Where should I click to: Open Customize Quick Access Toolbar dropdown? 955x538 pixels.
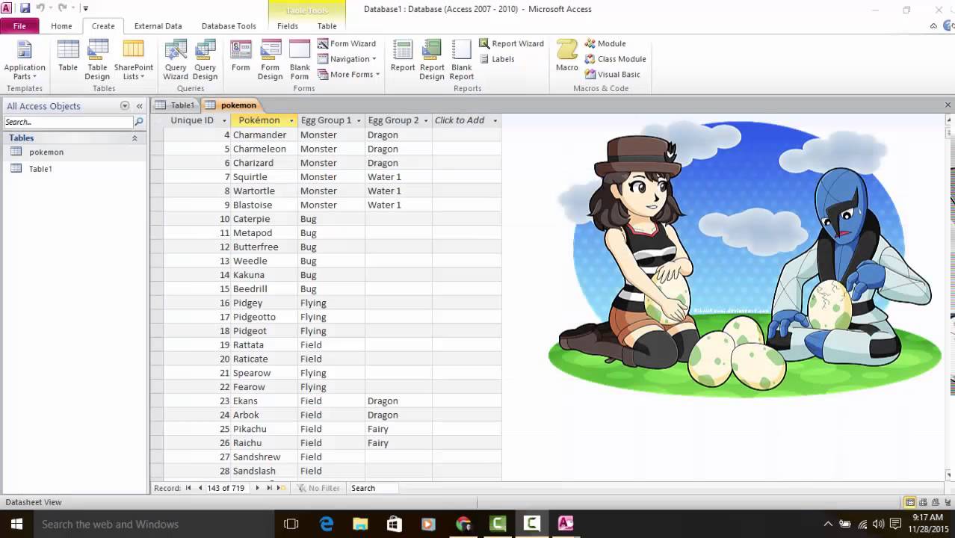(x=86, y=8)
